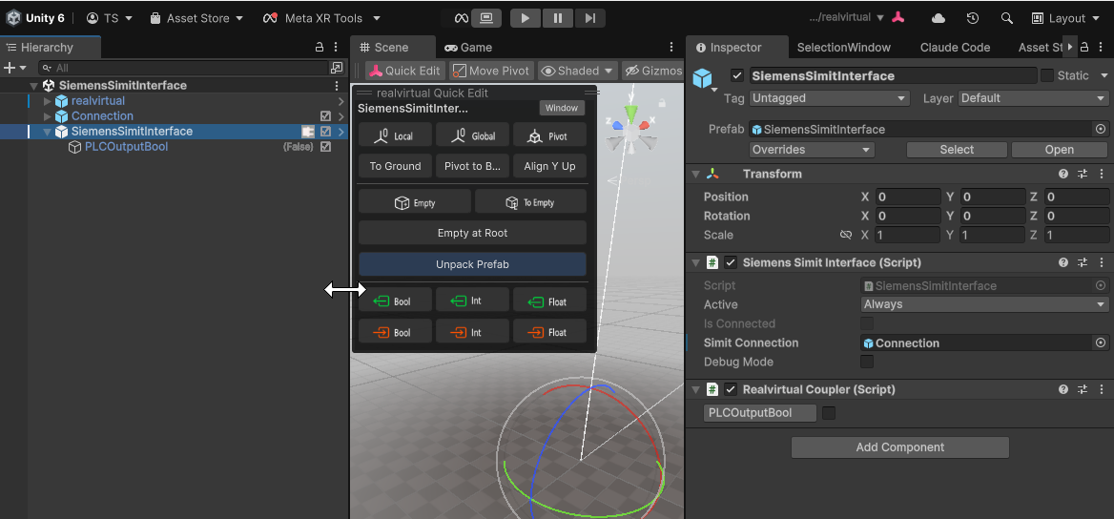
Task: Open the undo history icon
Action: pos(972,18)
